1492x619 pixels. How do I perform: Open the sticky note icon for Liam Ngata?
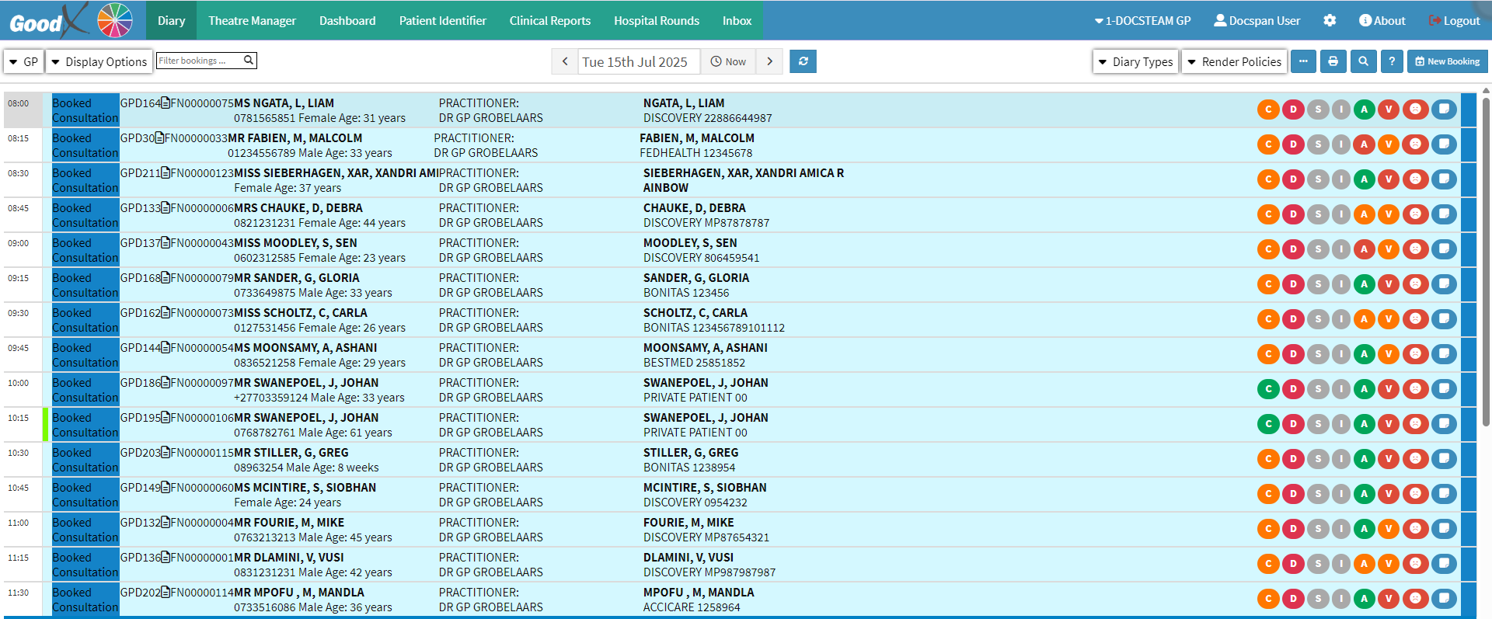coord(1444,110)
